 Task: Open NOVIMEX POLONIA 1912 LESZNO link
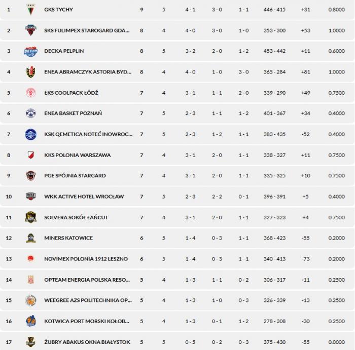pos(86,259)
